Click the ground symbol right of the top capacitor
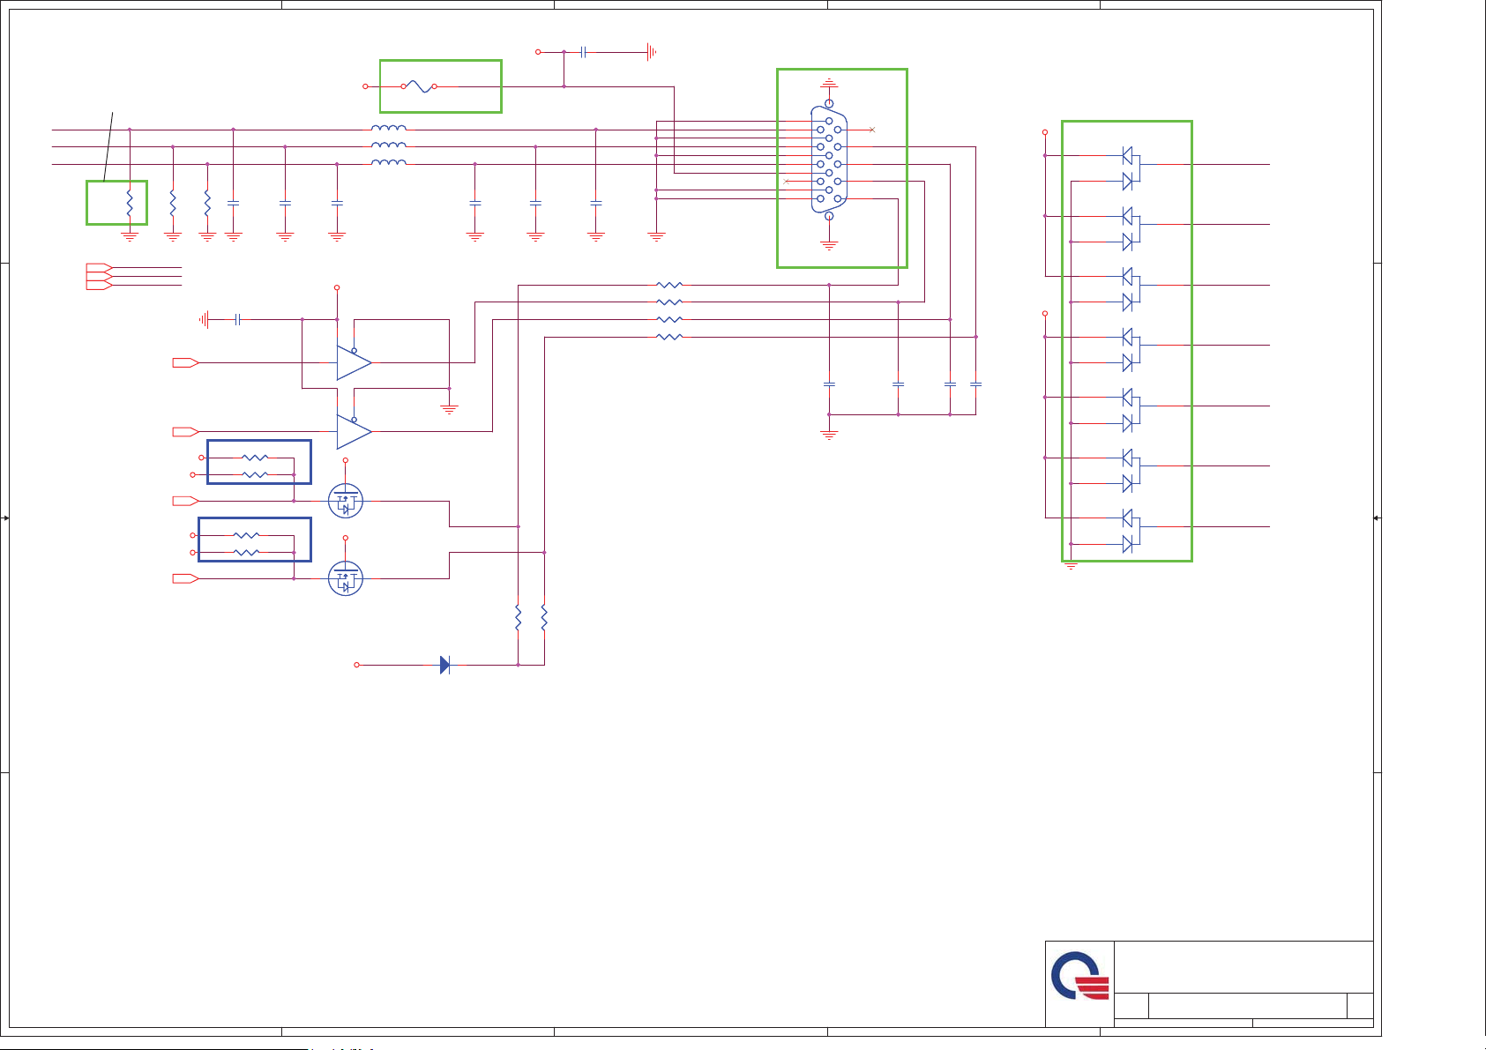The height and width of the screenshot is (1050, 1486). tap(651, 52)
